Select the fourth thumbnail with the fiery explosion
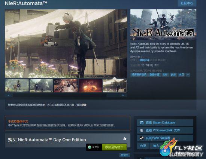Image resolution: width=206 pixels, height=159 pixels. point(90,86)
